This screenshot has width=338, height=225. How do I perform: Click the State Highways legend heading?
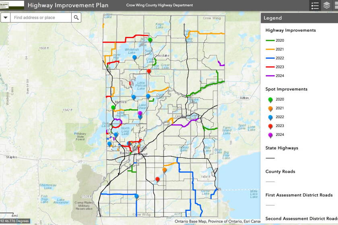pyautogui.click(x=282, y=148)
